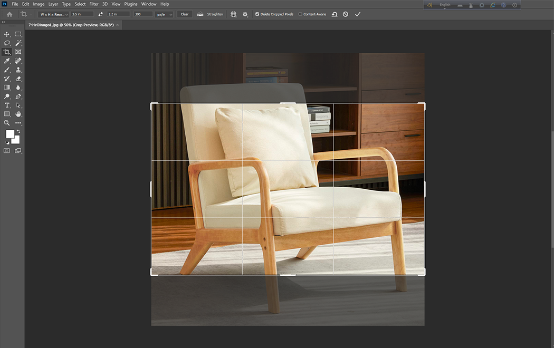Select the Zoom tool
554x348 pixels.
click(x=7, y=123)
